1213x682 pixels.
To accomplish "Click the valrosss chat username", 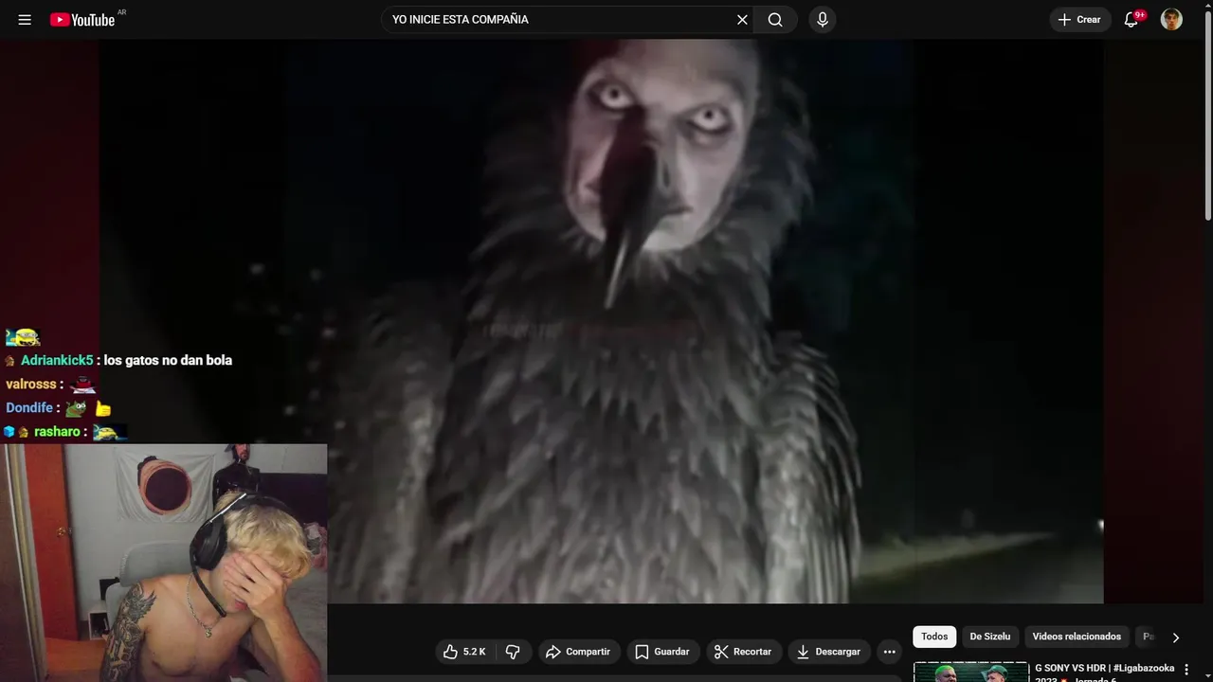I will (31, 385).
